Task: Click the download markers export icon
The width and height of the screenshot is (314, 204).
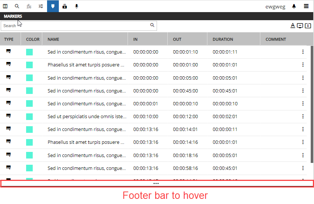Action: coord(308,26)
